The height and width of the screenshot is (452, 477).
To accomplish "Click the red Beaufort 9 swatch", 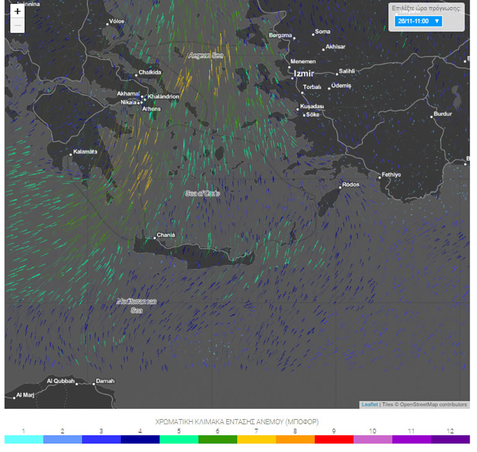I will click(x=334, y=439).
